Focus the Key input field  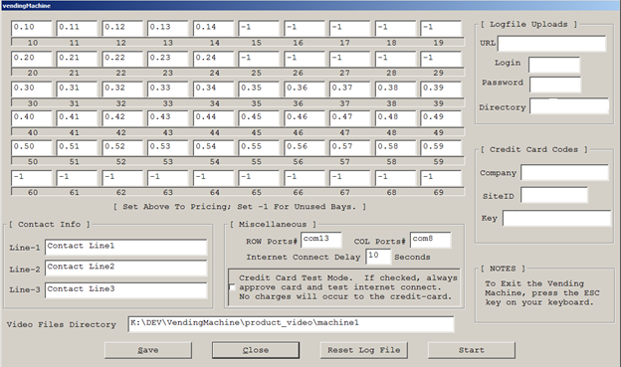pos(556,218)
